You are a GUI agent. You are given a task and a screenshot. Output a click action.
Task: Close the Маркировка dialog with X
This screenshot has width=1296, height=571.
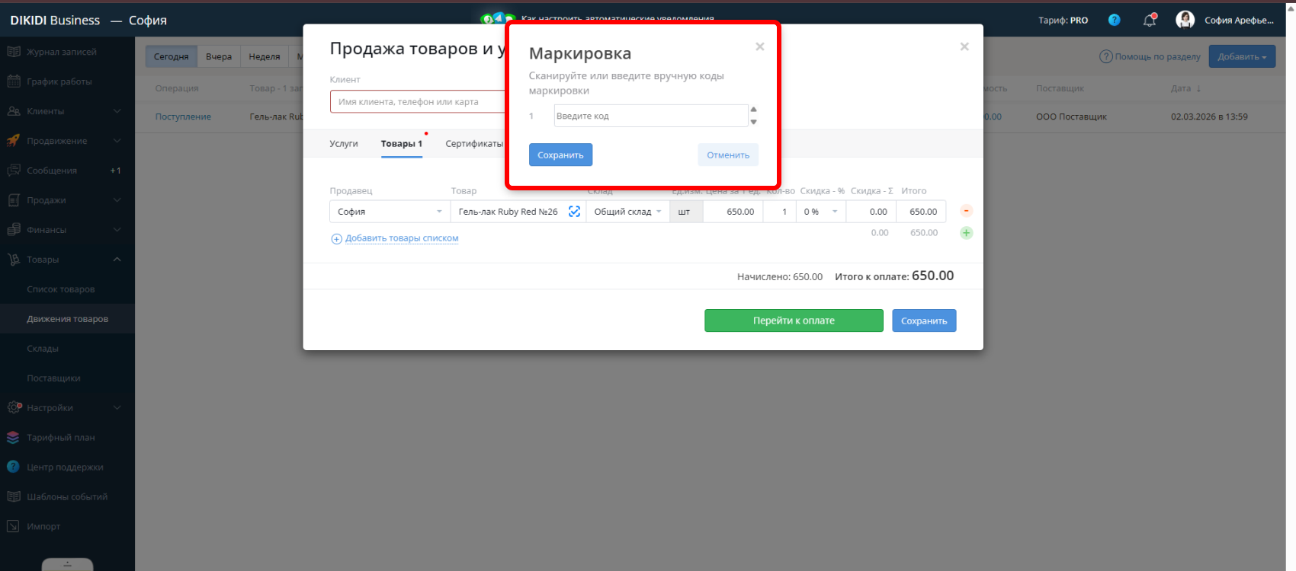coord(759,47)
